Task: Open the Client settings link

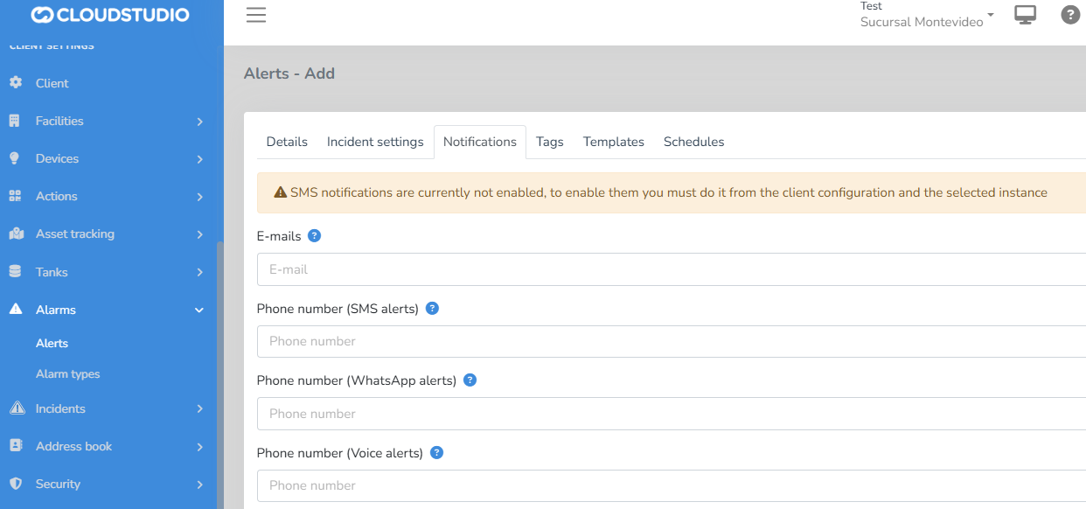Action: tap(52, 83)
